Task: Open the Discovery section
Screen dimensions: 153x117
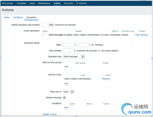Action: 69,3
